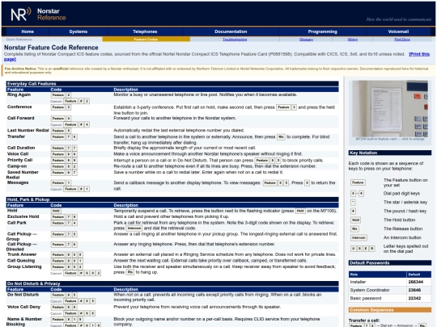Click the Rls keycap in the Transfer description
This screenshot has height=327, width=437.
[281, 136]
